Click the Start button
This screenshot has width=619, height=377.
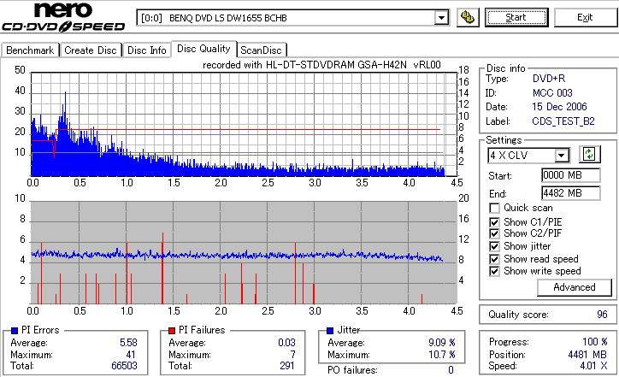coord(516,17)
